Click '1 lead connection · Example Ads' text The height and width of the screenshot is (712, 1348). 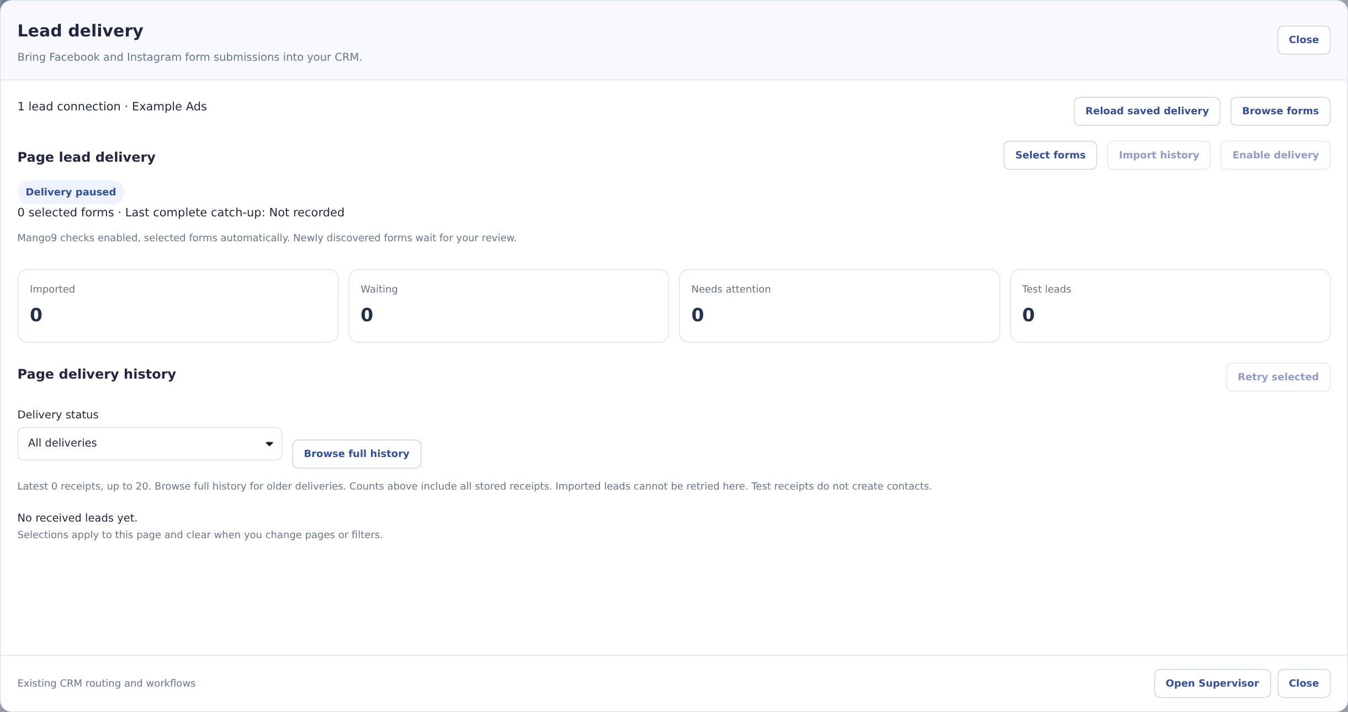coord(112,107)
